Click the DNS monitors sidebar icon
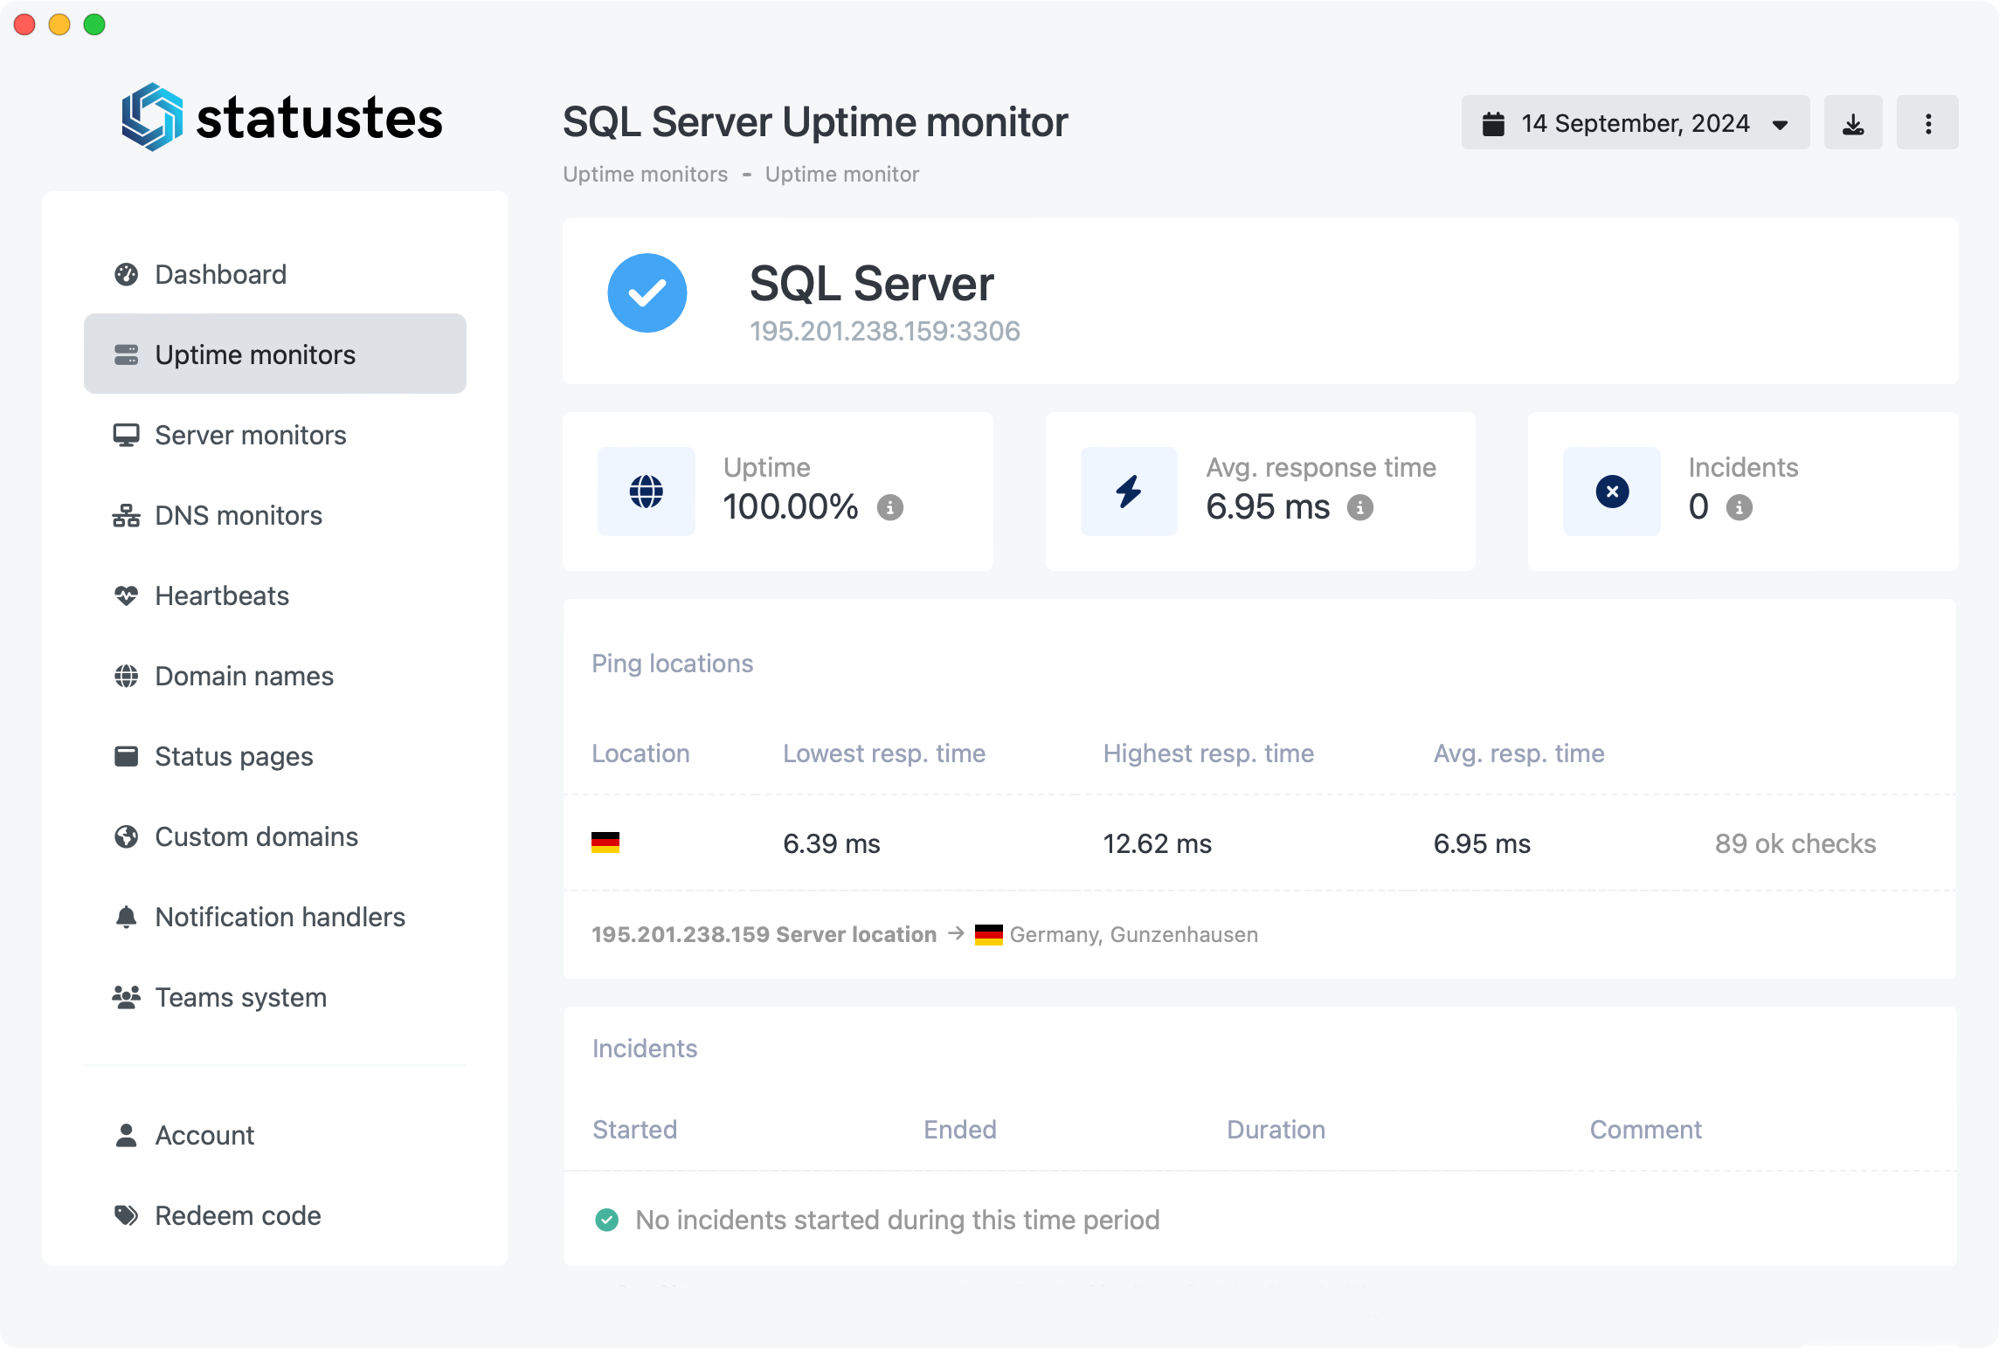This screenshot has height=1348, width=1999. [128, 514]
